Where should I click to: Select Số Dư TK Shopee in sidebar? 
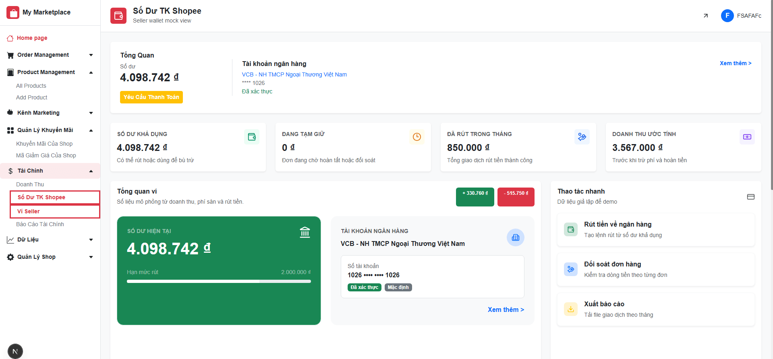55,197
